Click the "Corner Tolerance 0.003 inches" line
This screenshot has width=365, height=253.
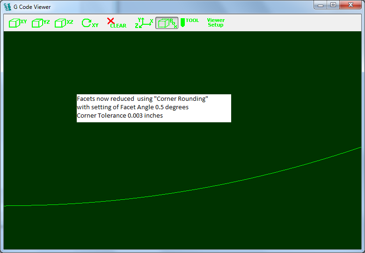(120, 116)
